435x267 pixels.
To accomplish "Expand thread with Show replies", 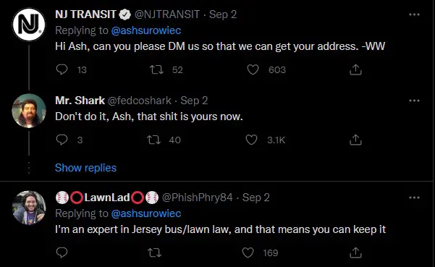I will click(85, 168).
